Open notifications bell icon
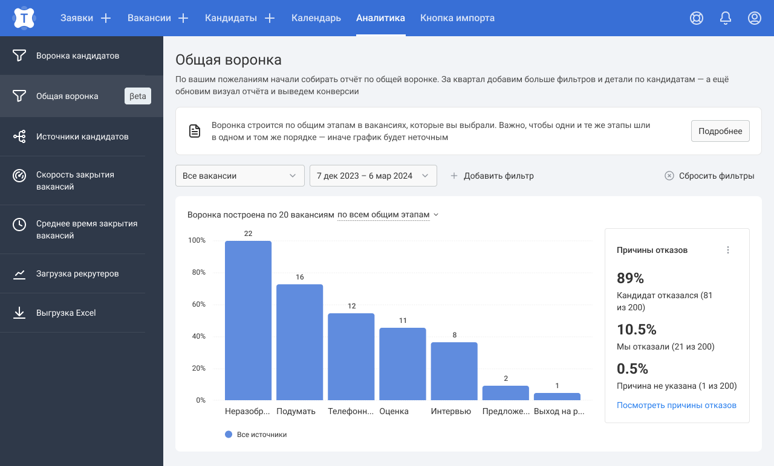The width and height of the screenshot is (774, 466). point(726,18)
